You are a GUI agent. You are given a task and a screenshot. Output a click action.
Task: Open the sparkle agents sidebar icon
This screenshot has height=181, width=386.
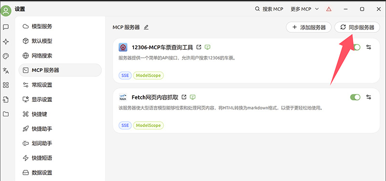6,42
